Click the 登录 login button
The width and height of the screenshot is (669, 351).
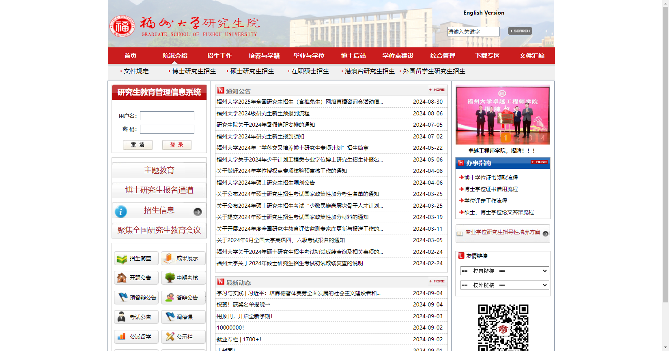point(177,145)
